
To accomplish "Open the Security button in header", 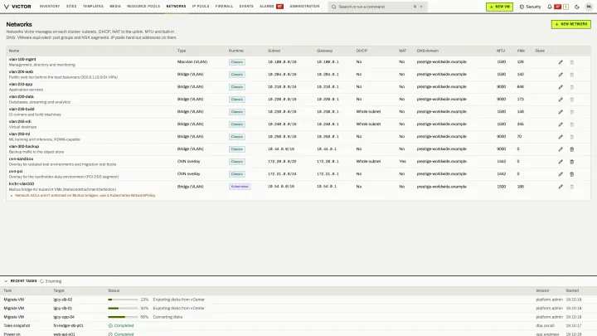I will 531,7.
